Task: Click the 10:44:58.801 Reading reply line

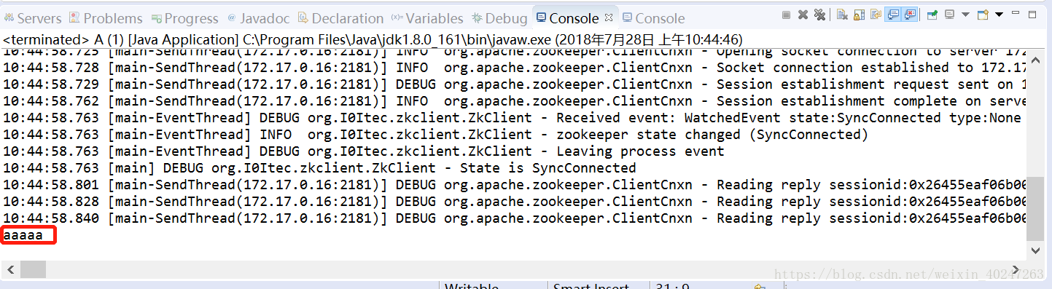Action: 514,185
